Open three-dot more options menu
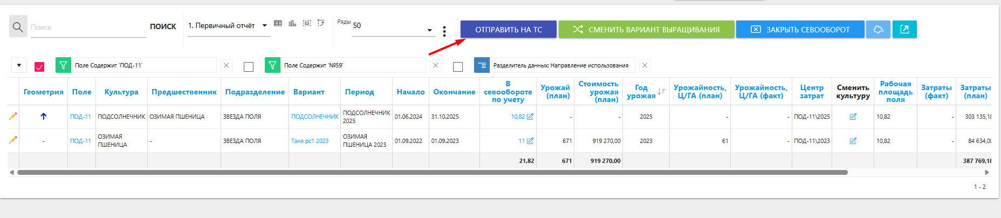 click(x=444, y=31)
